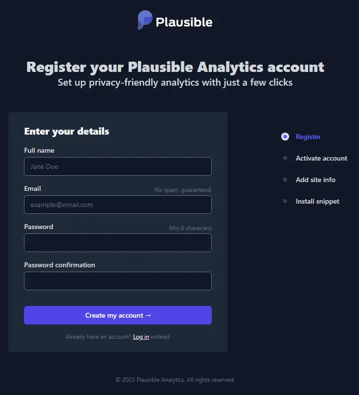
Task: Click the Full name field label
Action: (x=39, y=150)
